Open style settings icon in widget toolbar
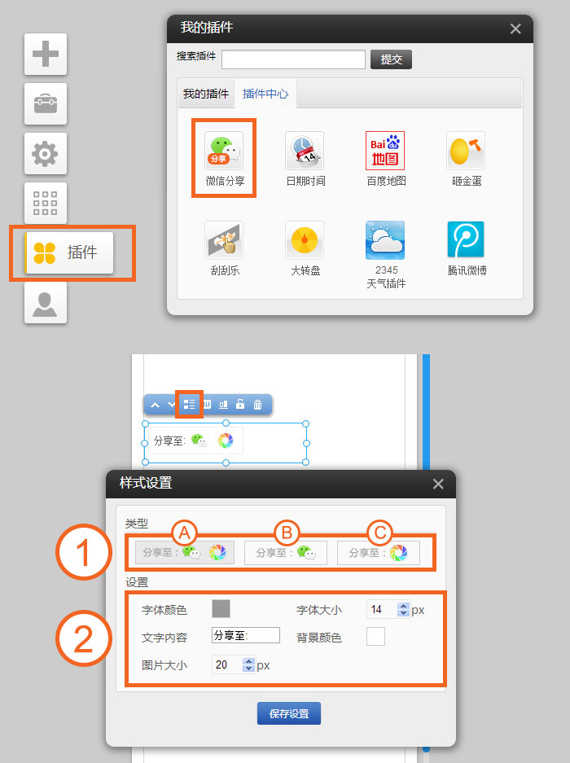The width and height of the screenshot is (570, 763). (x=189, y=404)
